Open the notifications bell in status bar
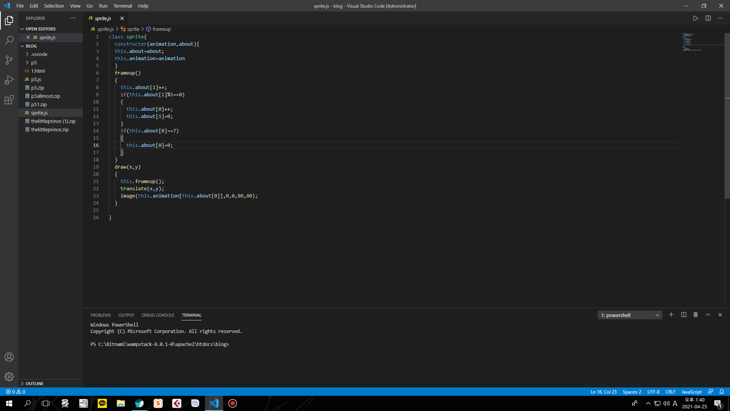 point(721,392)
